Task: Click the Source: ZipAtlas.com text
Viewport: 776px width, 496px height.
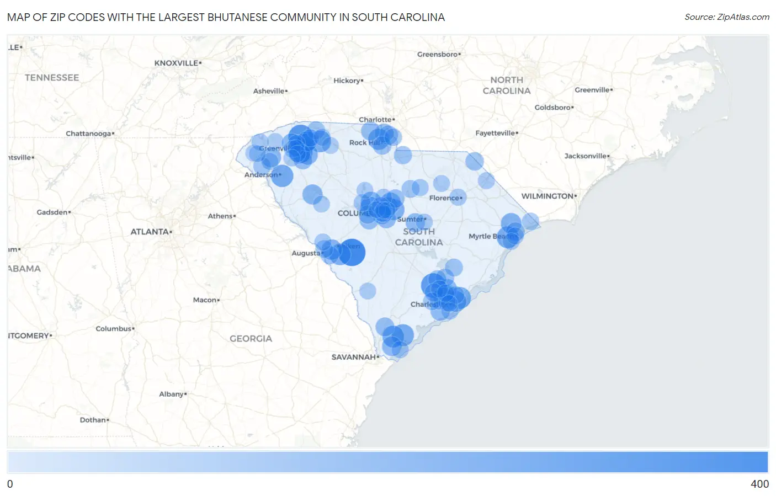Action: (x=727, y=17)
